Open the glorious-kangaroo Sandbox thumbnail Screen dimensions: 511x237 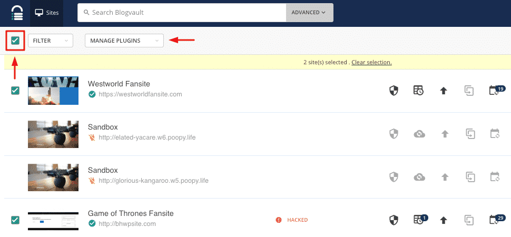(x=53, y=177)
